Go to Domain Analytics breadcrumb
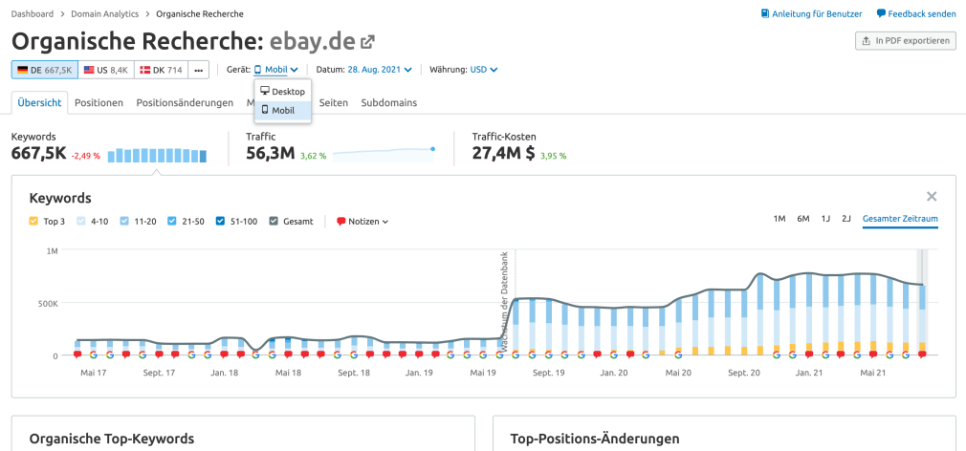This screenshot has height=451, width=966. tap(105, 13)
